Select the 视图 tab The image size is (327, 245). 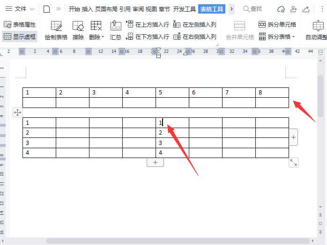coord(151,9)
